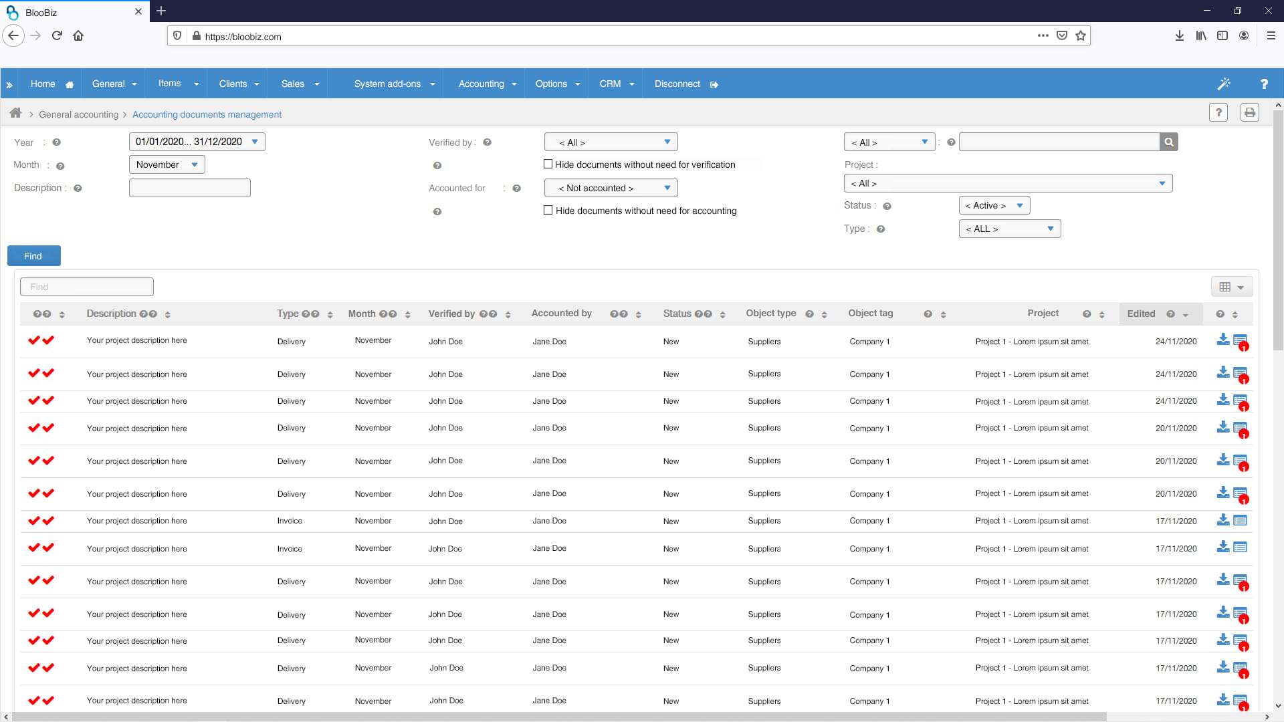Open the Month dropdown showing November
Screen dimensions: 1284x722
[x=167, y=164]
